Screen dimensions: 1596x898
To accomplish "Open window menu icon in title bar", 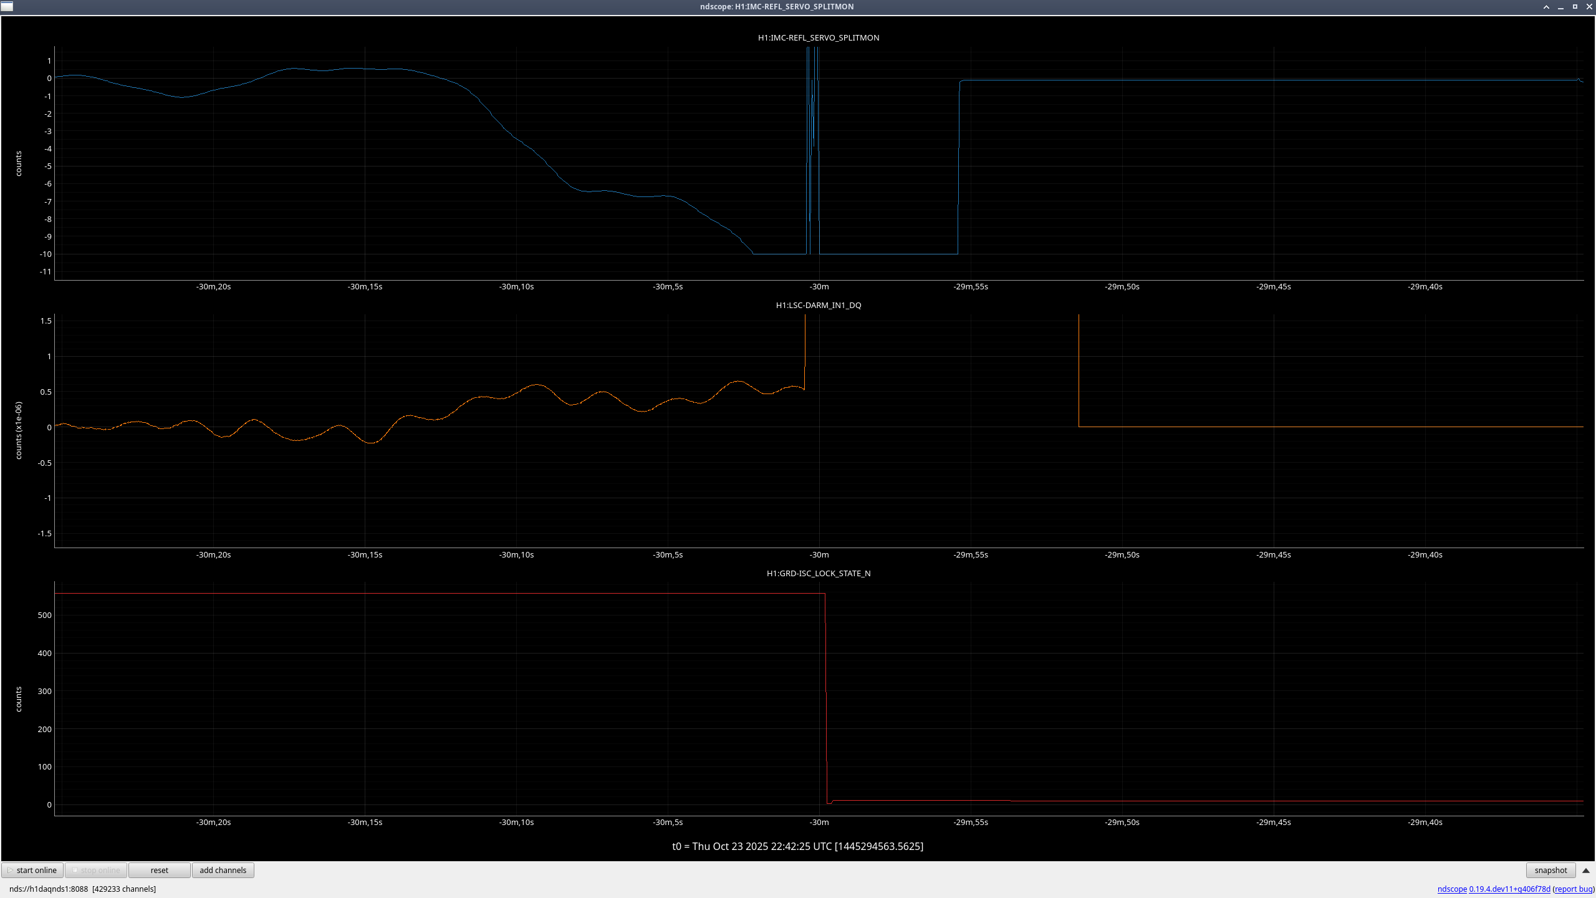I will 7,6.
